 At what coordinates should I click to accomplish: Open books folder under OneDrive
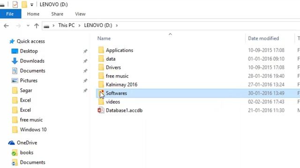(x=27, y=153)
